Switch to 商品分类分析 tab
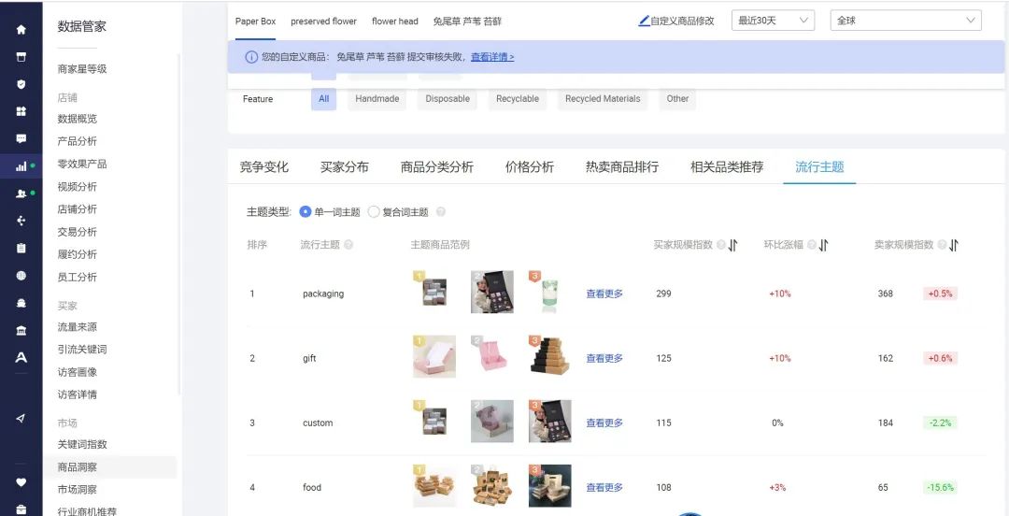1009x516 pixels. coord(437,167)
